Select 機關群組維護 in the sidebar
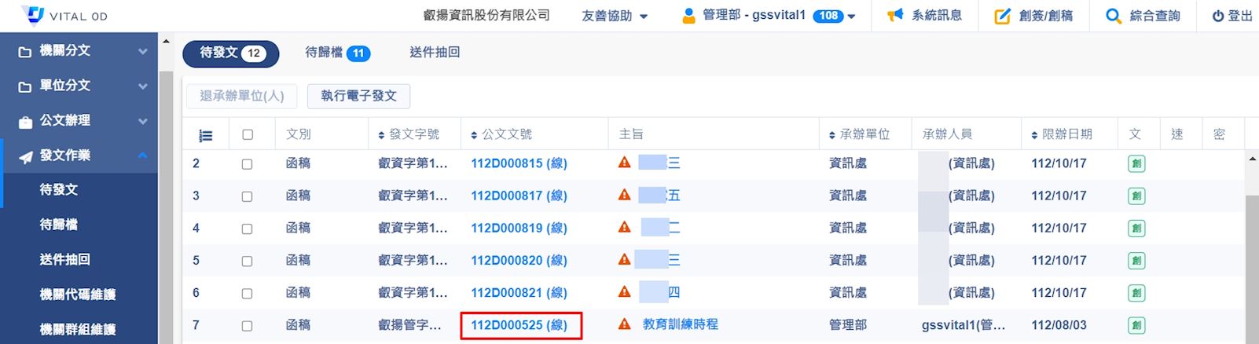The image size is (1259, 344). [x=78, y=329]
